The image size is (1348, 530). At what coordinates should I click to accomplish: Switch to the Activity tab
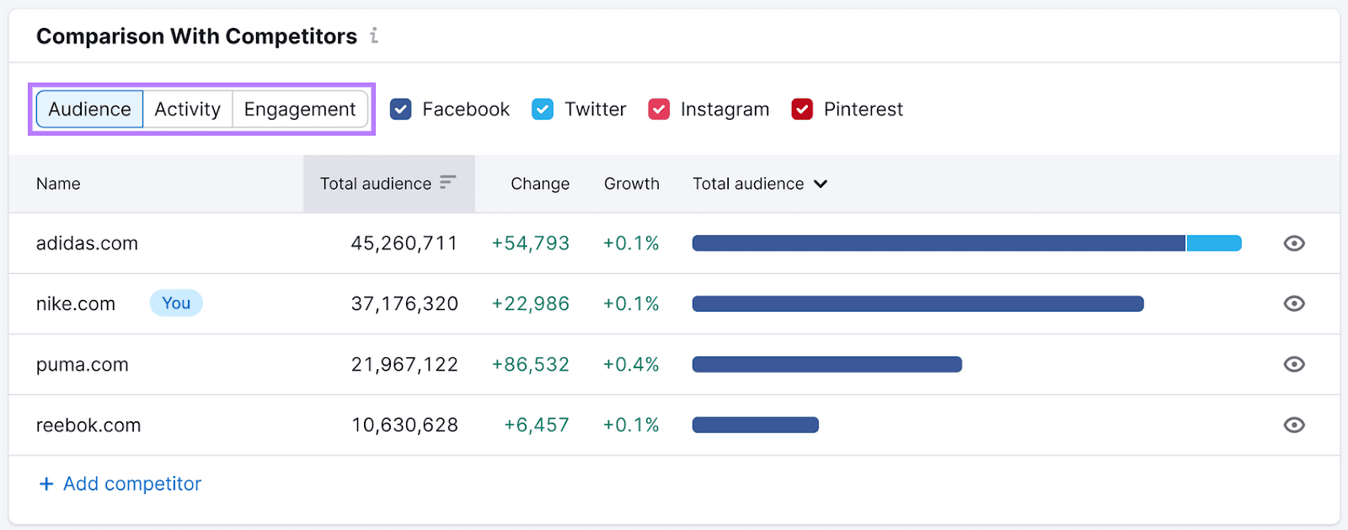[x=187, y=110]
